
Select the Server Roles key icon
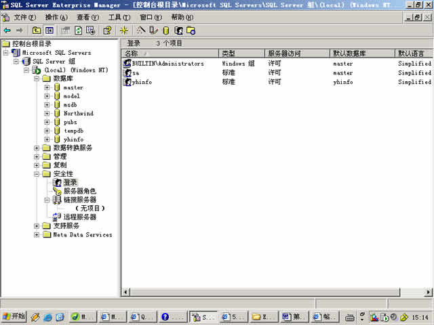(x=57, y=191)
